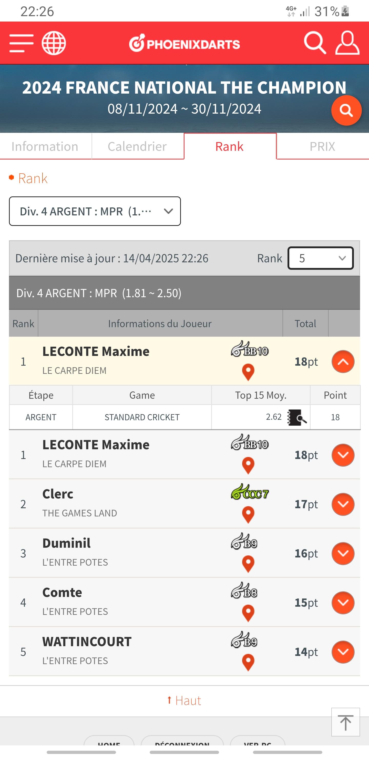Open the Information tab
This screenshot has height=759, width=369.
[x=45, y=146]
